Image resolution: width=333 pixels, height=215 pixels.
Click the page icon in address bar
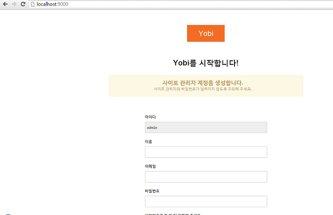[x=33, y=4]
